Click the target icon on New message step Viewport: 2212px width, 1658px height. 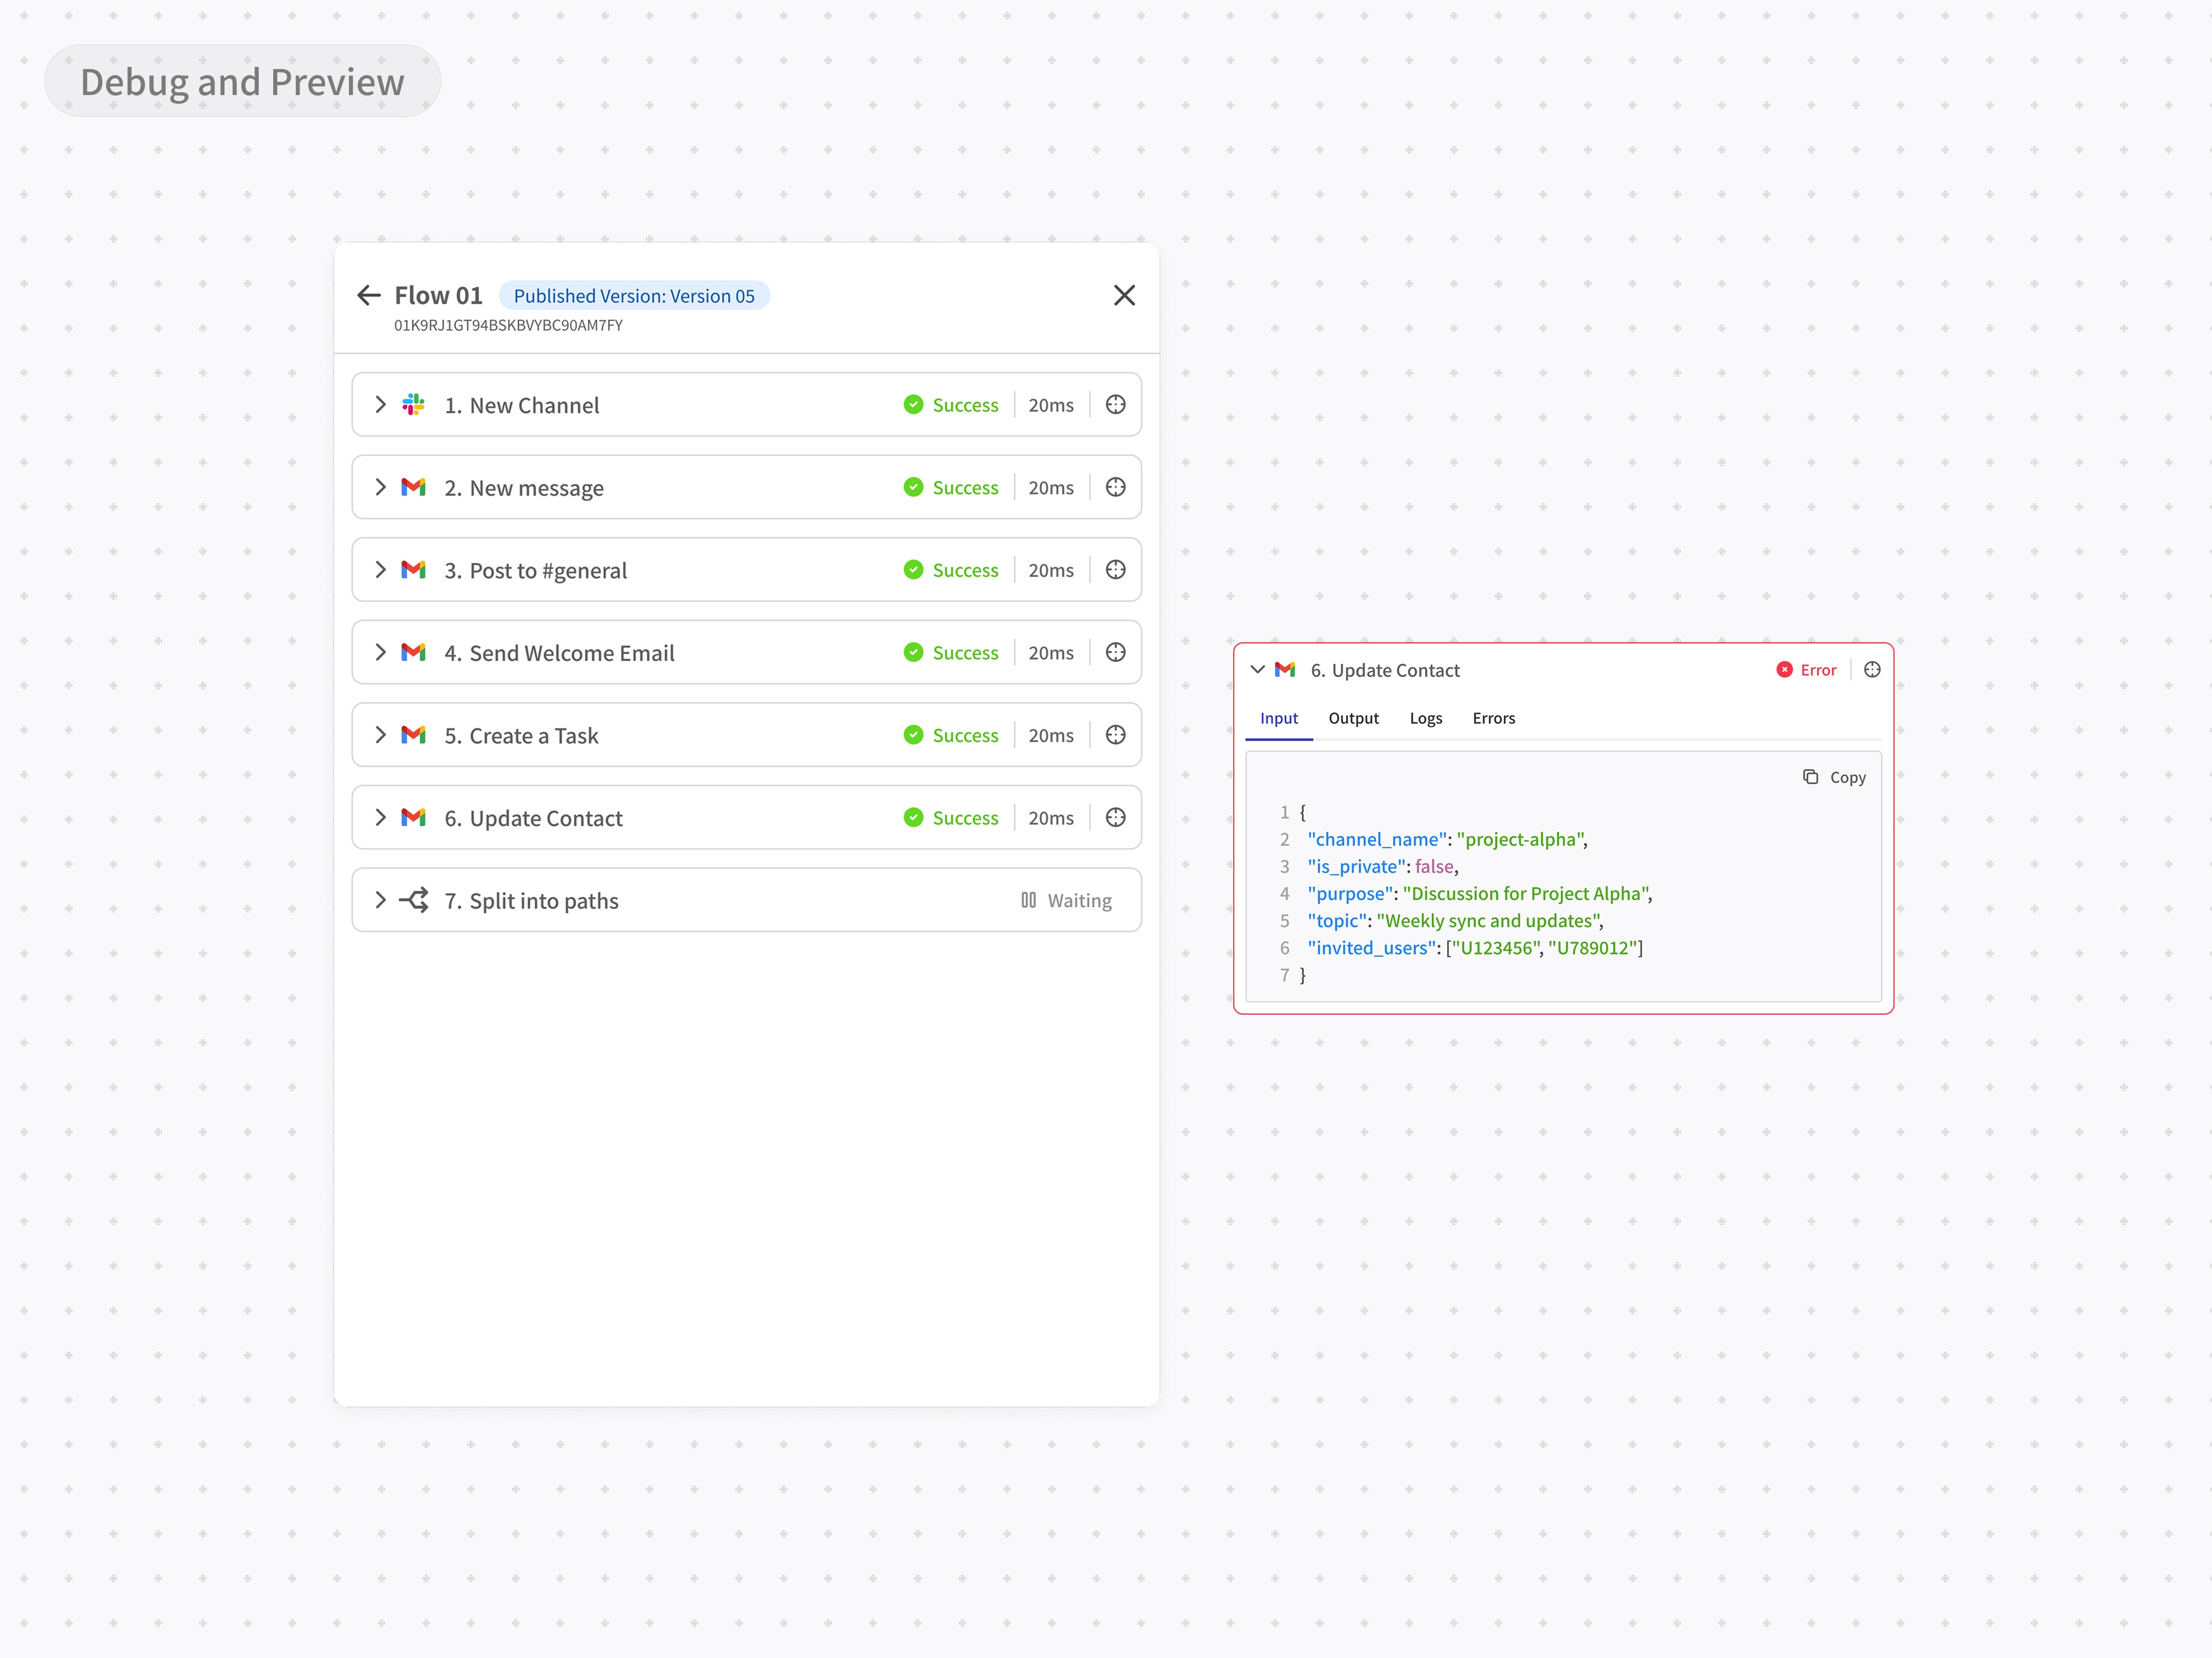1115,487
